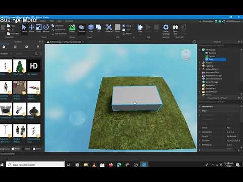Open Toolbox Creations lightbulb tab

coord(38,47)
